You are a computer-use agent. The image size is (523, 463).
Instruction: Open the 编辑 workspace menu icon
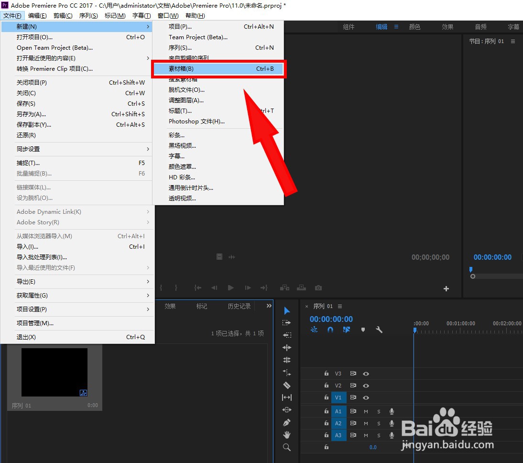coord(396,27)
